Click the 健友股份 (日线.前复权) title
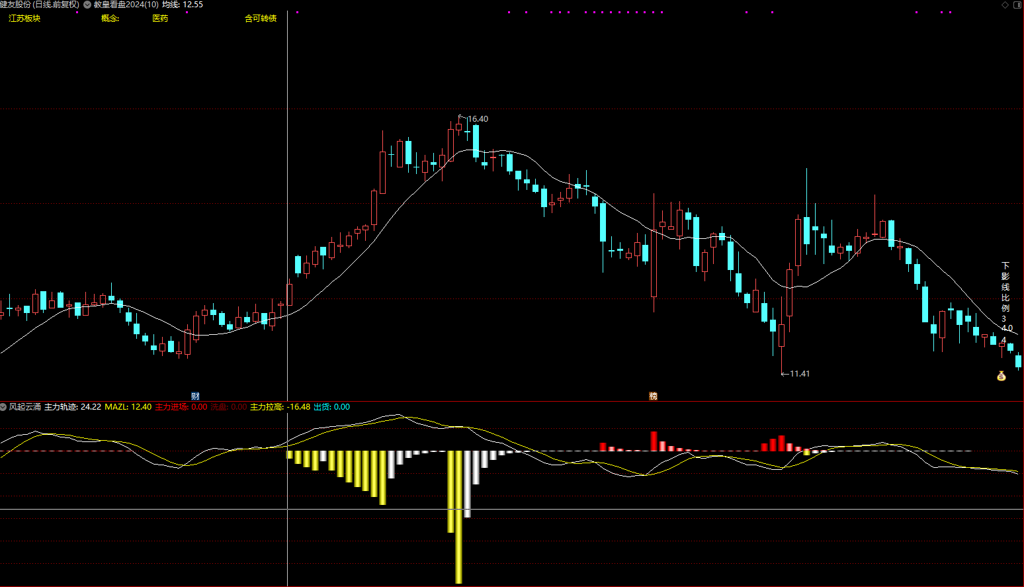This screenshot has width=1024, height=587. (x=40, y=5)
